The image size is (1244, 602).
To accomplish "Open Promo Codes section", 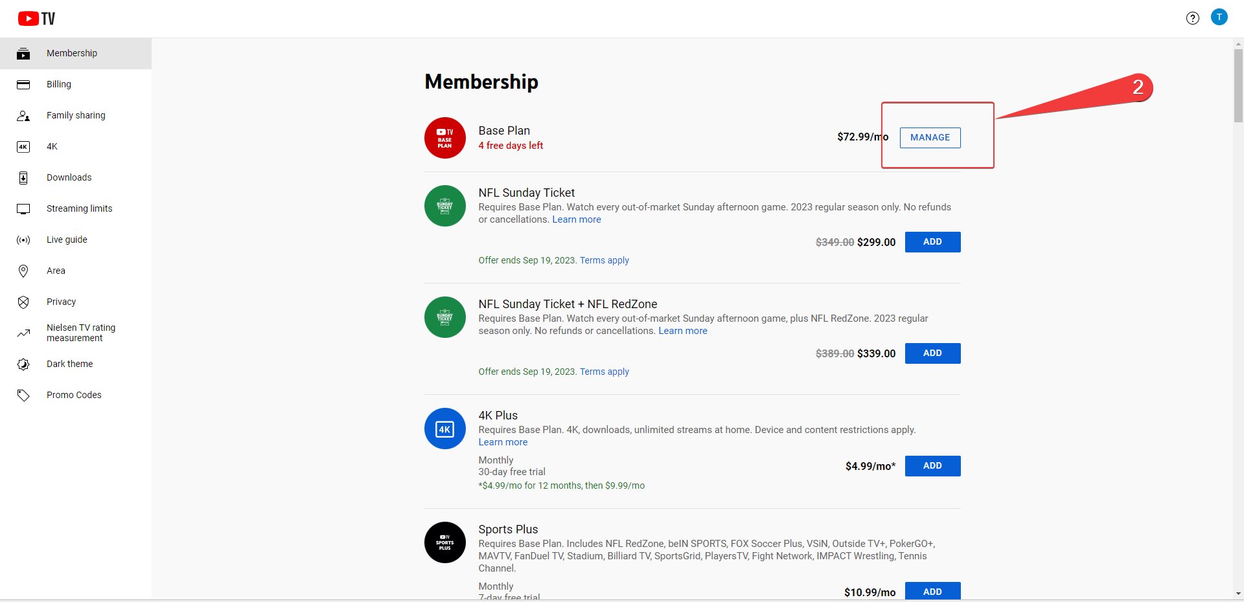I will point(73,394).
